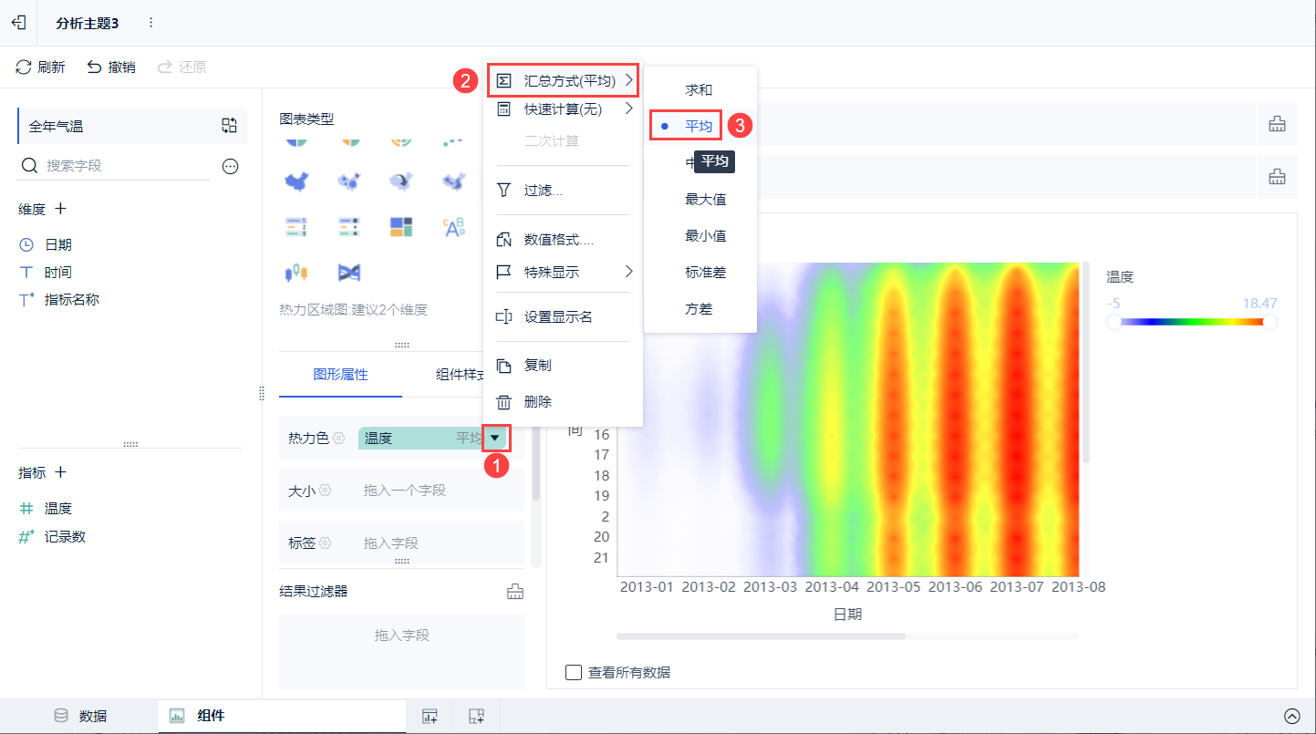Select the 指标名称 dimension field
This screenshot has width=1316, height=734.
[x=72, y=299]
